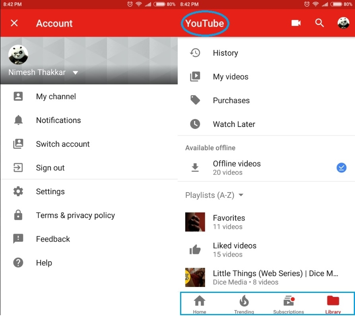355x316 pixels.
Task: Switch to the Home tab
Action: coord(200,304)
